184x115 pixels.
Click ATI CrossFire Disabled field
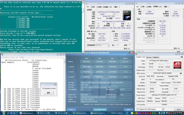(x=164, y=105)
